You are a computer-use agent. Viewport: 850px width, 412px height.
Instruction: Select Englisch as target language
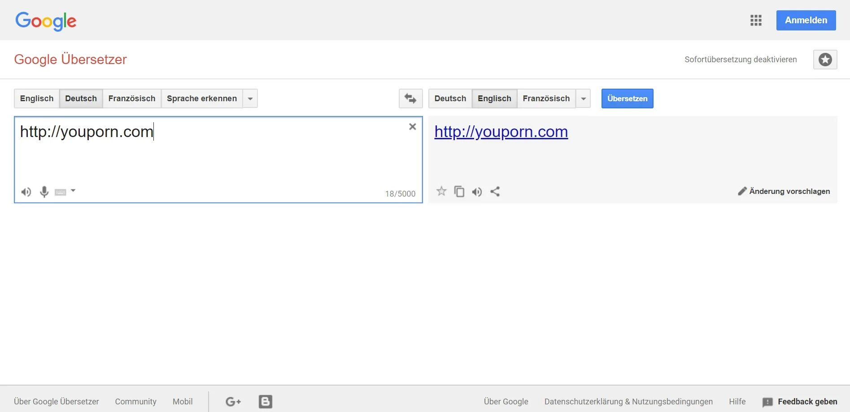pyautogui.click(x=494, y=99)
